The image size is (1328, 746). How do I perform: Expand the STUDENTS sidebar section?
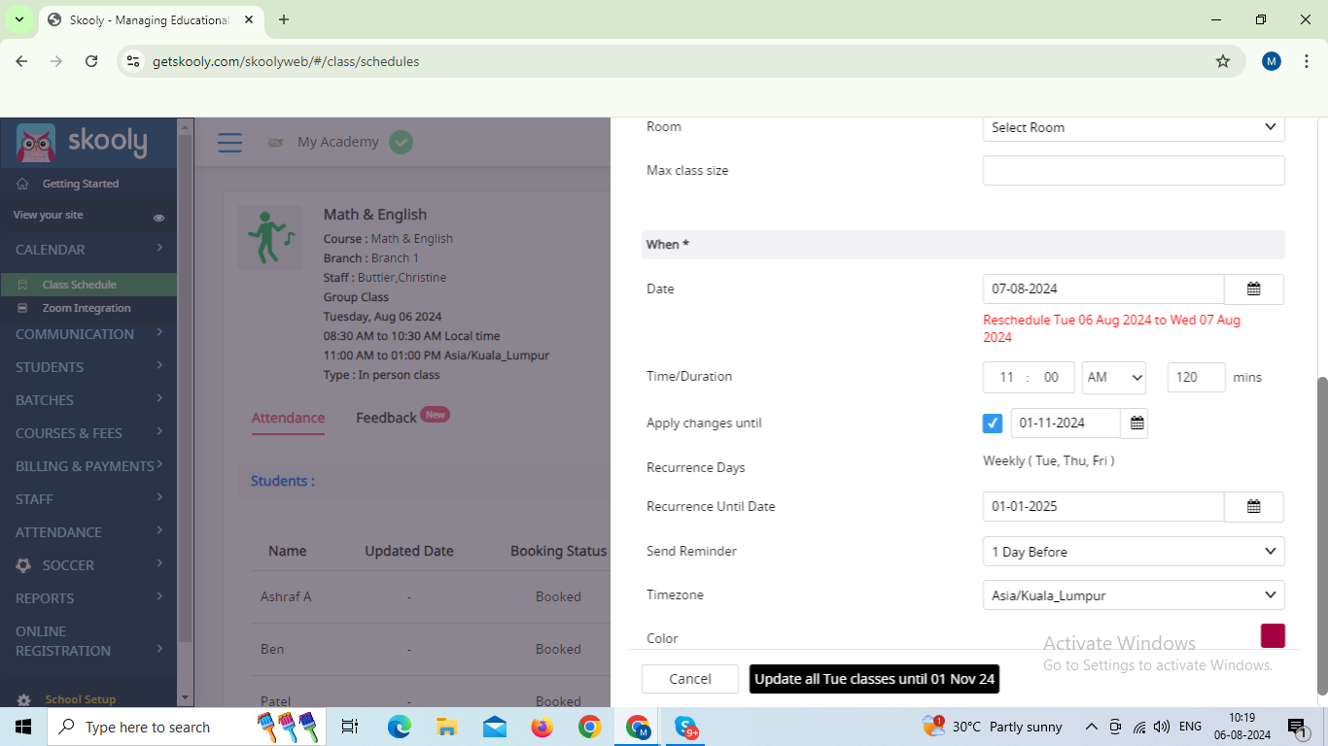click(x=88, y=367)
